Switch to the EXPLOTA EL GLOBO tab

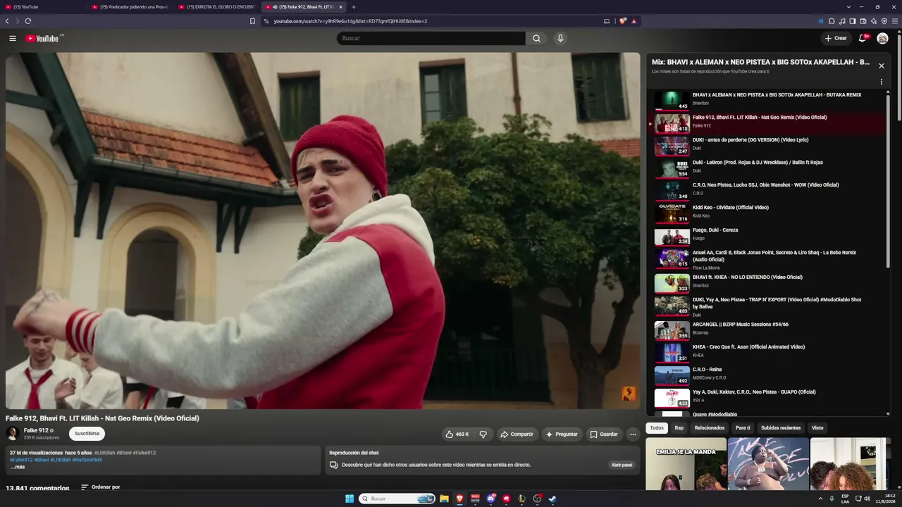tap(218, 7)
